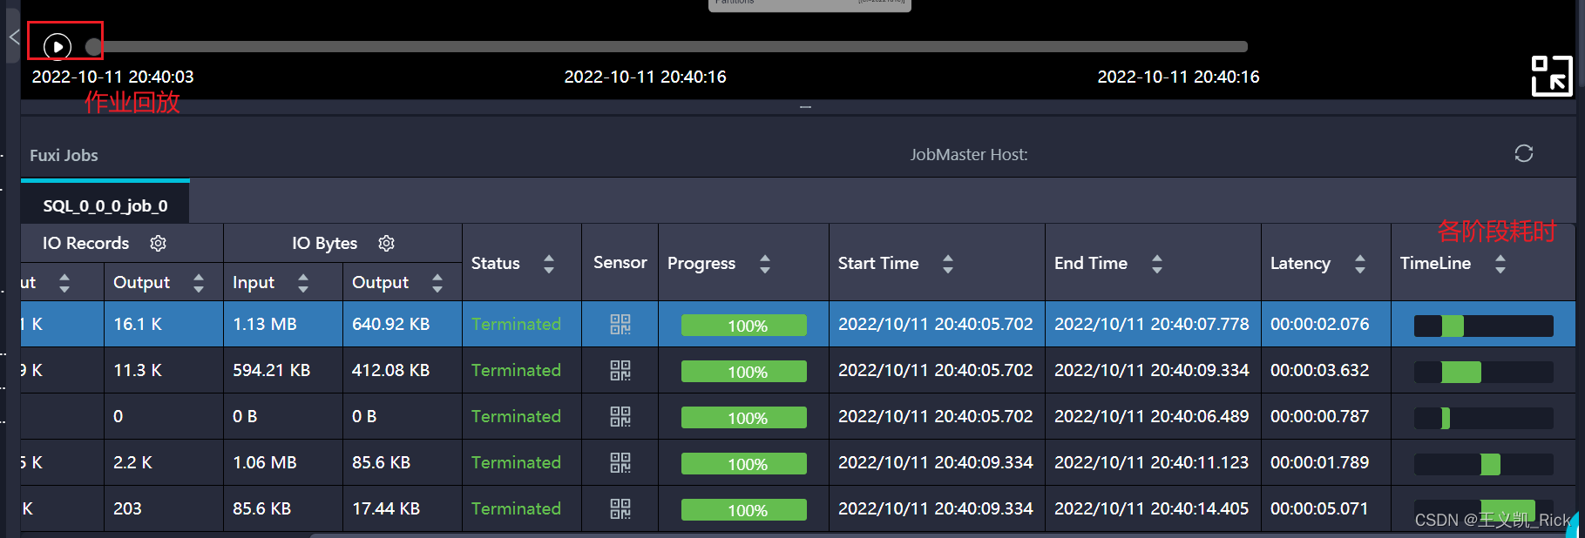Click progress bar of 00:00:02.076 row
This screenshot has width=1585, height=538.
click(x=744, y=326)
